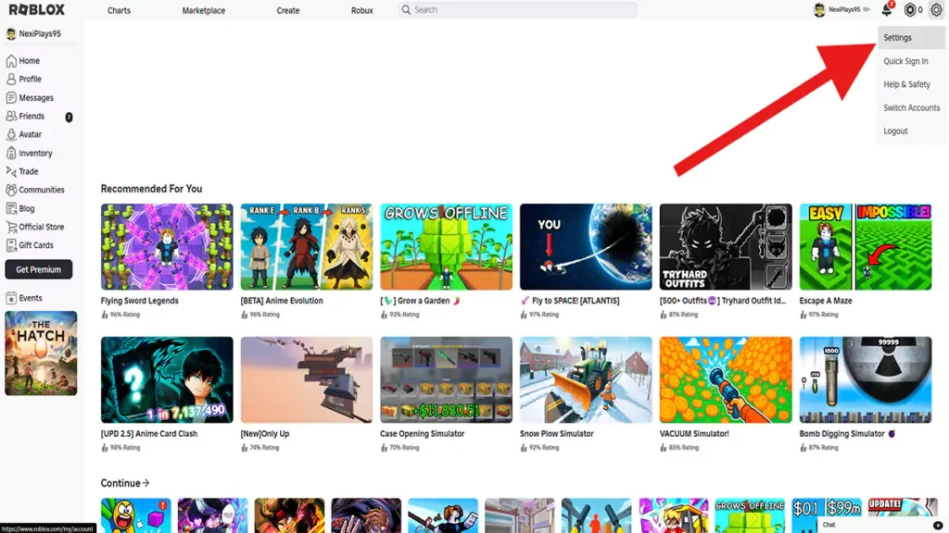Screen dimensions: 949x533
Task: Open the Home sidebar link
Action: tap(29, 61)
